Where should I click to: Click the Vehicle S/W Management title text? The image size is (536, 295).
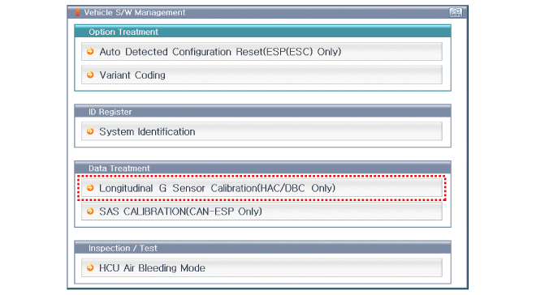(x=135, y=13)
